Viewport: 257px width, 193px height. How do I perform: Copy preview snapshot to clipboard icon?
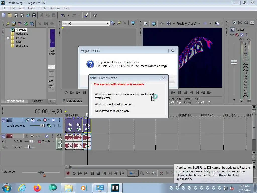(x=217, y=24)
